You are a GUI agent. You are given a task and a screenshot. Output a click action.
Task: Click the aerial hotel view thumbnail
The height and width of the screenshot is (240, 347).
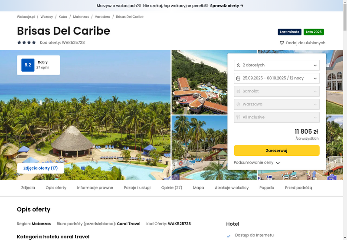click(x=200, y=82)
